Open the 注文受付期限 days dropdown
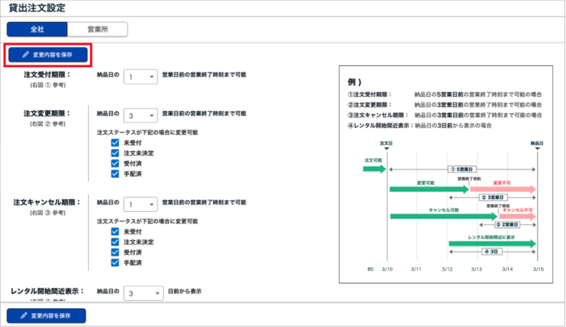 140,76
